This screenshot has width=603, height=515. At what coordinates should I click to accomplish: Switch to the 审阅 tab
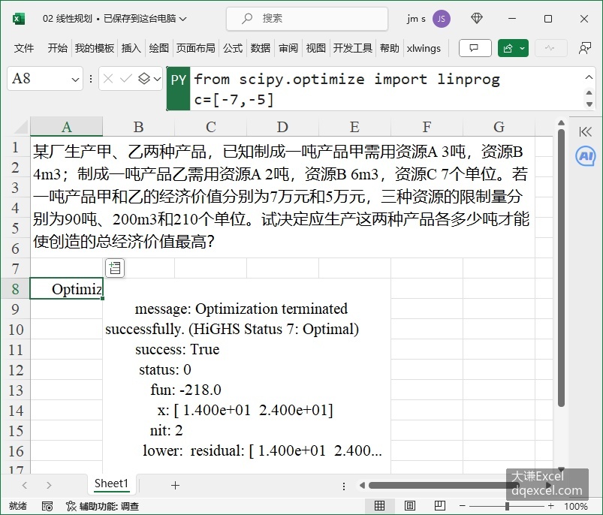pos(288,48)
